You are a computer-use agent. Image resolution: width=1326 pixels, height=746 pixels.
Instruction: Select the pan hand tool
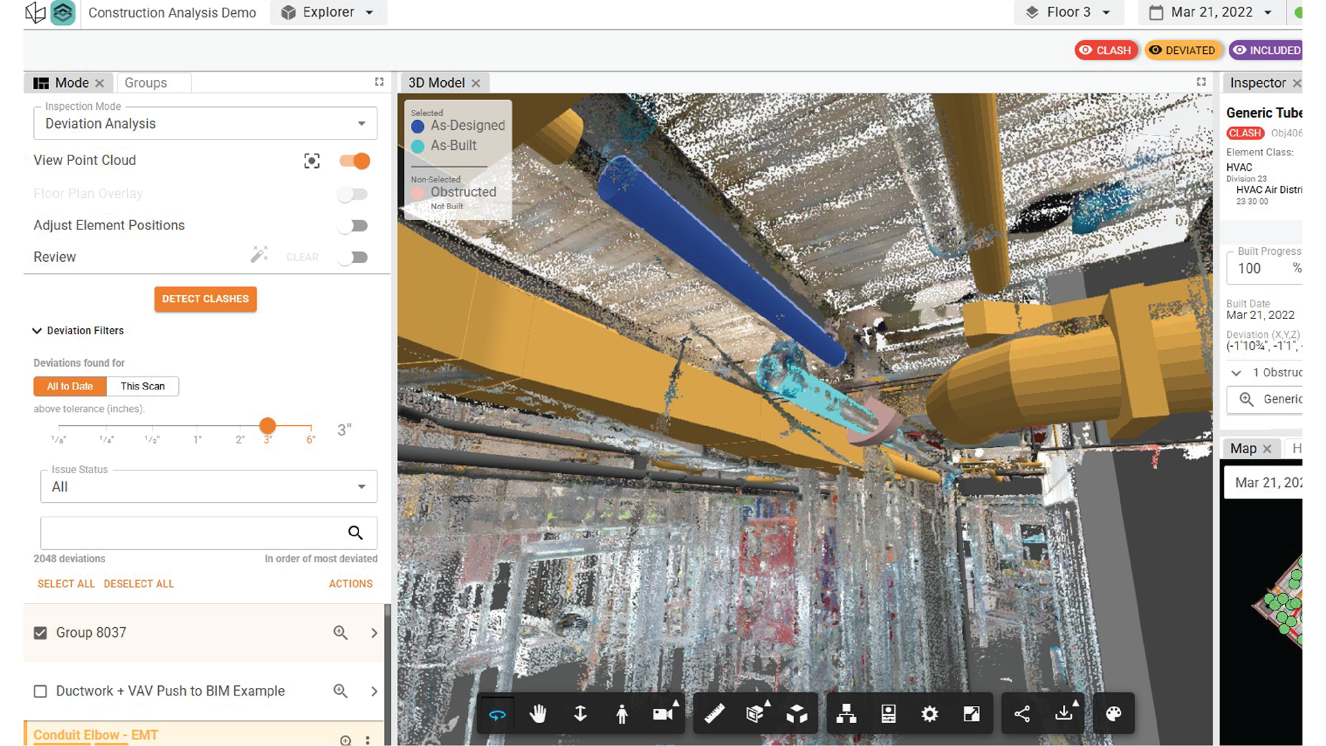[538, 714]
